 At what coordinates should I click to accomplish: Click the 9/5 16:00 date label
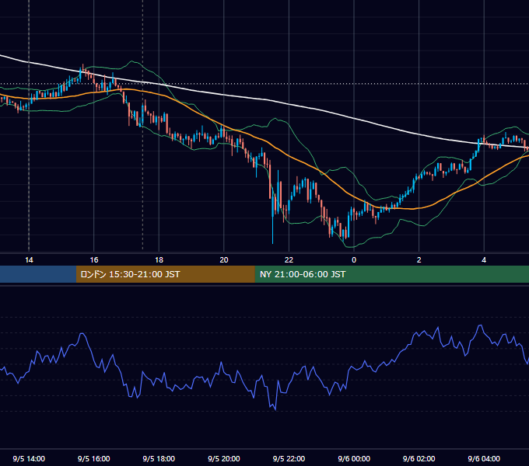pos(94,458)
